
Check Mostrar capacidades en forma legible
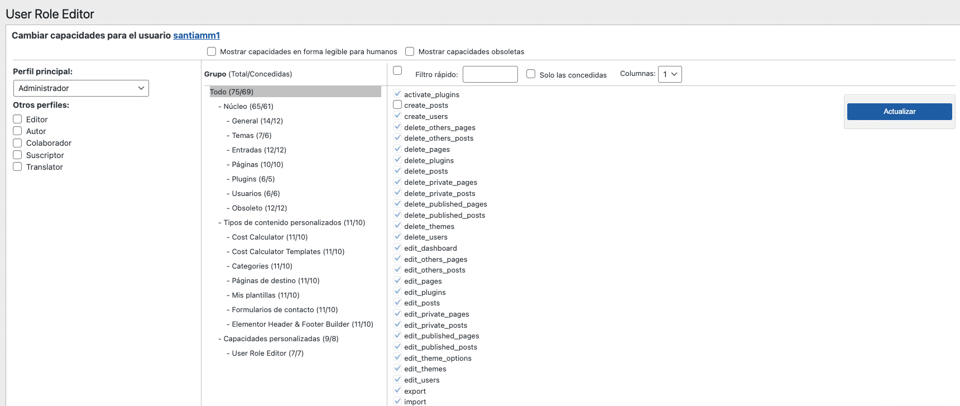pyautogui.click(x=212, y=51)
